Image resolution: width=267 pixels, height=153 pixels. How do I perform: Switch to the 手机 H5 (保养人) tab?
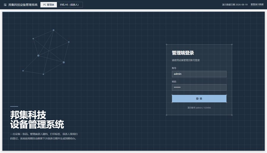pos(69,5)
